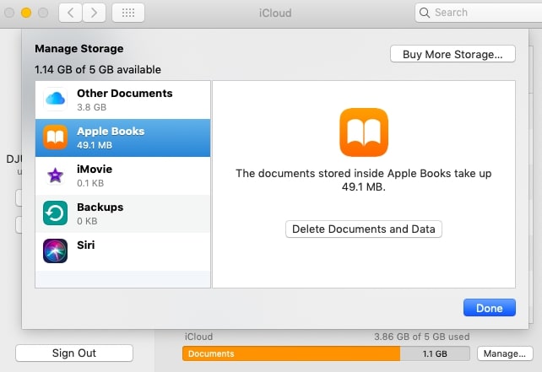Click the large Apple Books icon in detail pane
Screen dimensions: 542x372
[364, 132]
